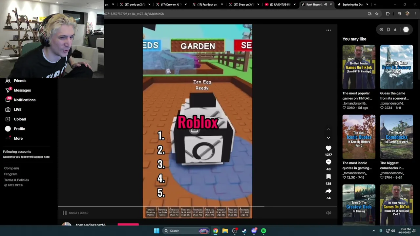Open File Explorer from the taskbar
The image size is (420, 236).
[225, 231]
